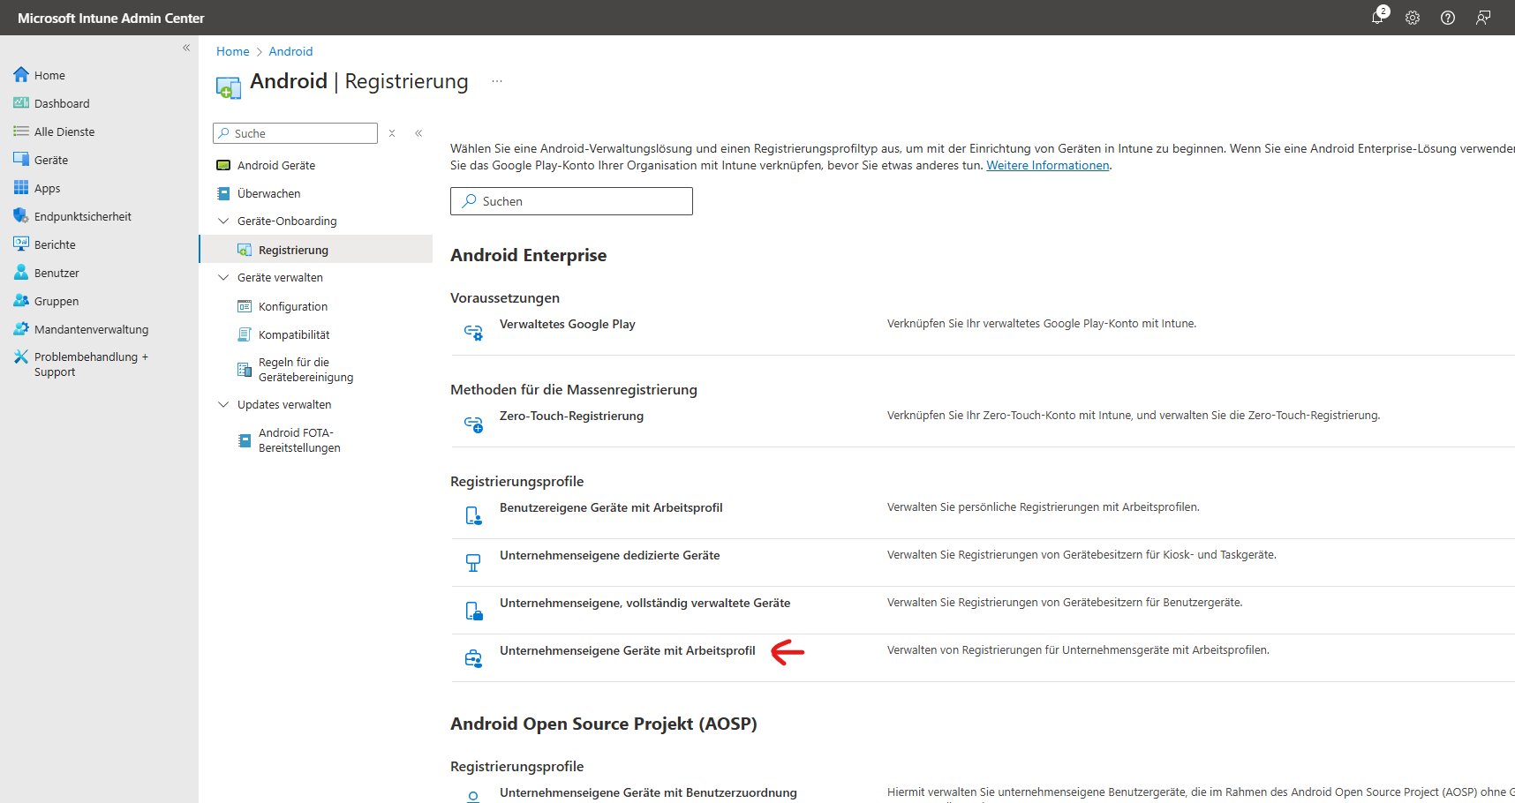Collapse the Updates verwalten section
Screen dimensions: 1515x803
click(x=223, y=404)
